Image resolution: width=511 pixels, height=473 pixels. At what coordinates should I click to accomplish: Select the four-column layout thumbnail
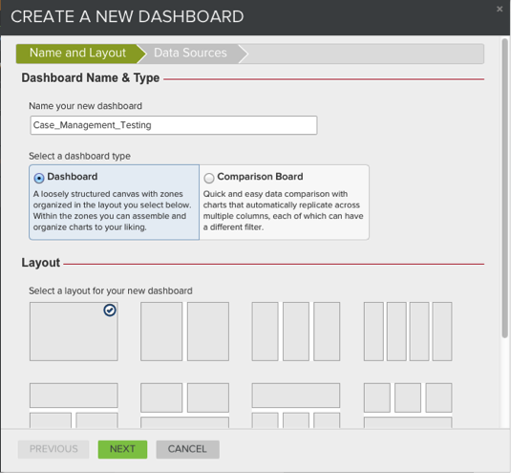[408, 332]
